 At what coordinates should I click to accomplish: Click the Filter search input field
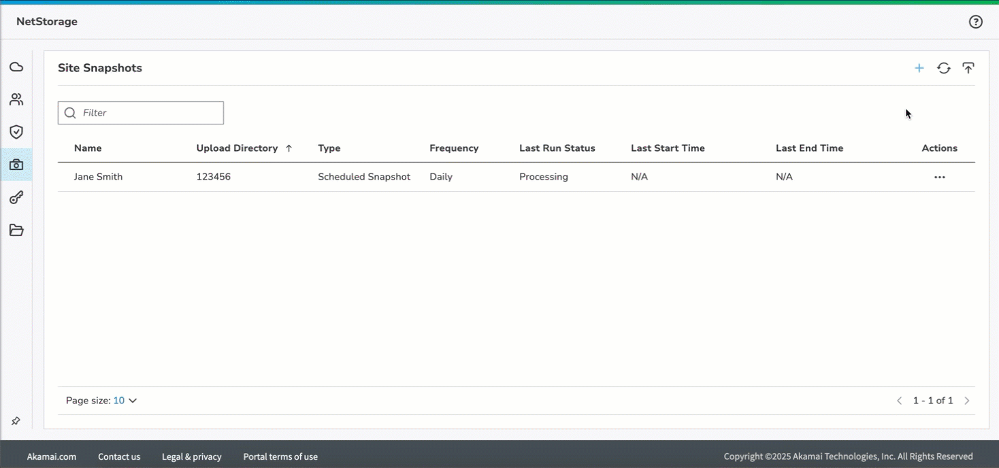click(x=150, y=113)
